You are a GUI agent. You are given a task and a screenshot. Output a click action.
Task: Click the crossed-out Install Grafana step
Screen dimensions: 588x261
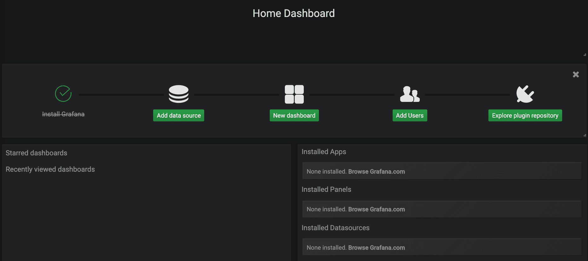click(63, 114)
